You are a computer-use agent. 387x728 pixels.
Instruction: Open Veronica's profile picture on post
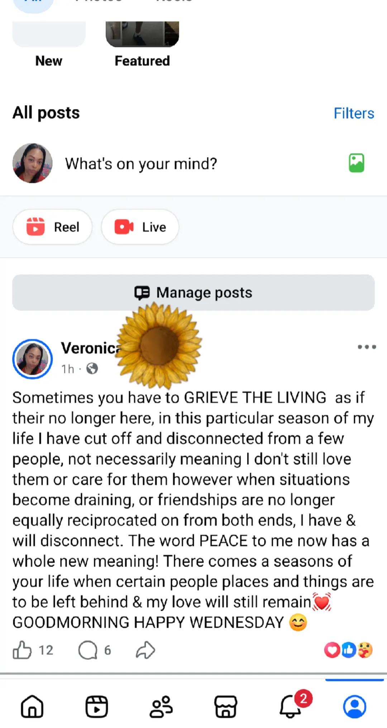pyautogui.click(x=33, y=359)
